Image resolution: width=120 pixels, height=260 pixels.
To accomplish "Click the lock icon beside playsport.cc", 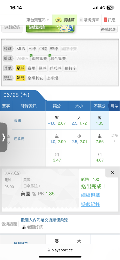I will click(x=49, y=250).
